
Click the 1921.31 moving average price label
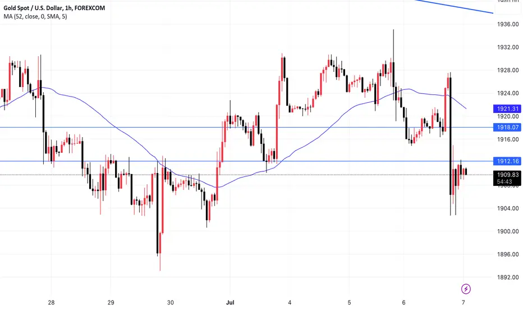507,108
